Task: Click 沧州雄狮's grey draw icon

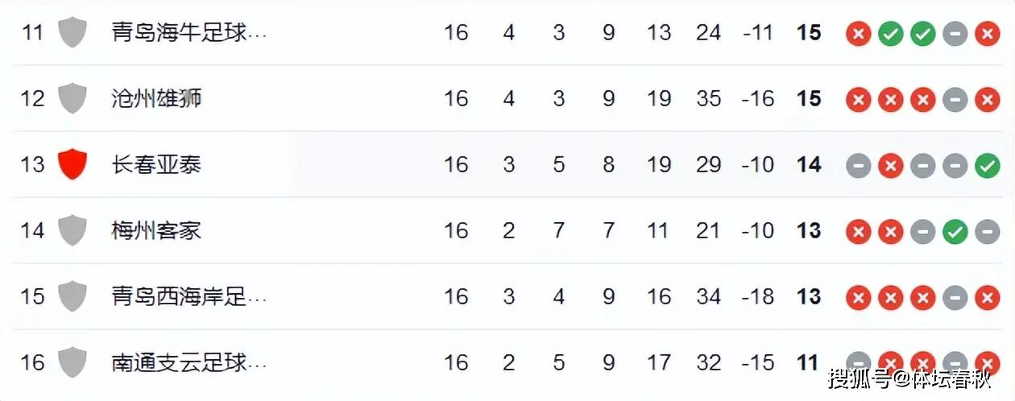Action: coord(955,99)
